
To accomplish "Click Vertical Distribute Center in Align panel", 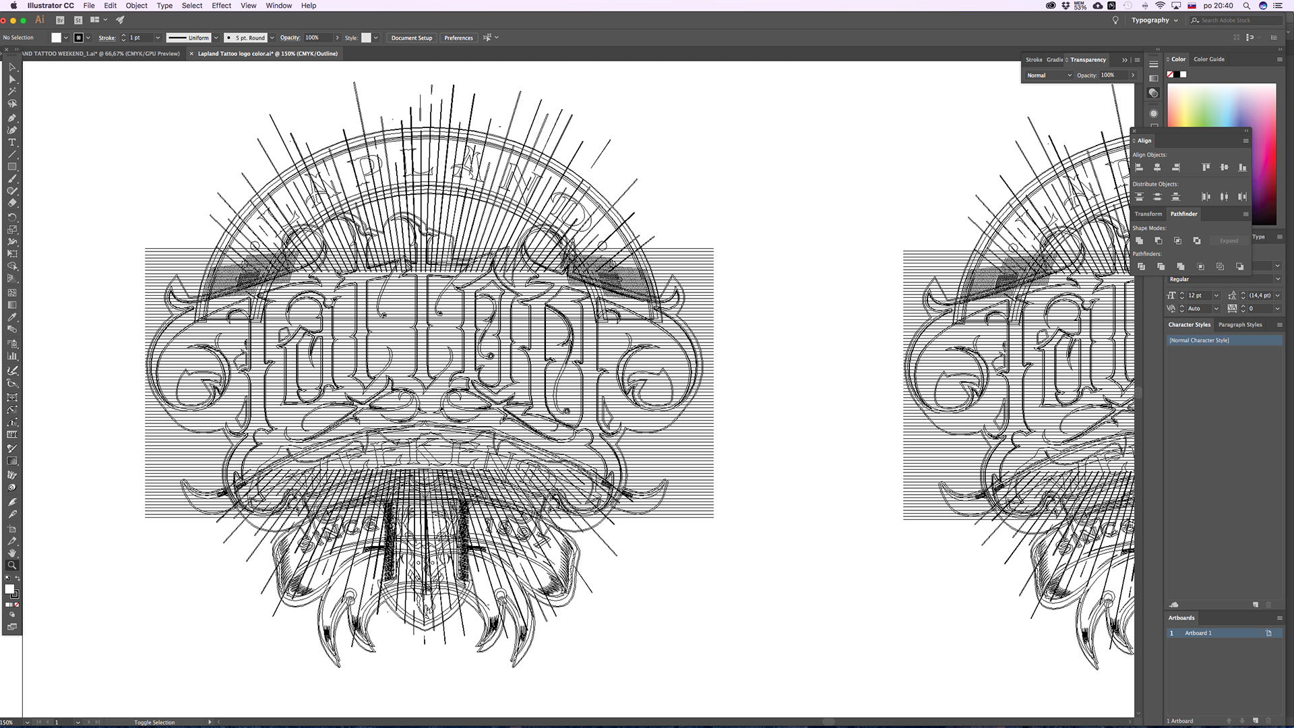I will point(1157,197).
